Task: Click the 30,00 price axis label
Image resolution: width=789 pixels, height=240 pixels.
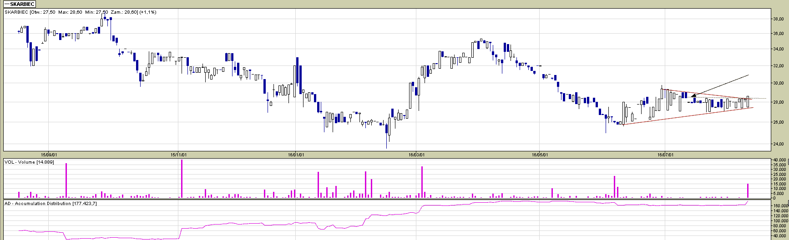Action: pos(778,83)
